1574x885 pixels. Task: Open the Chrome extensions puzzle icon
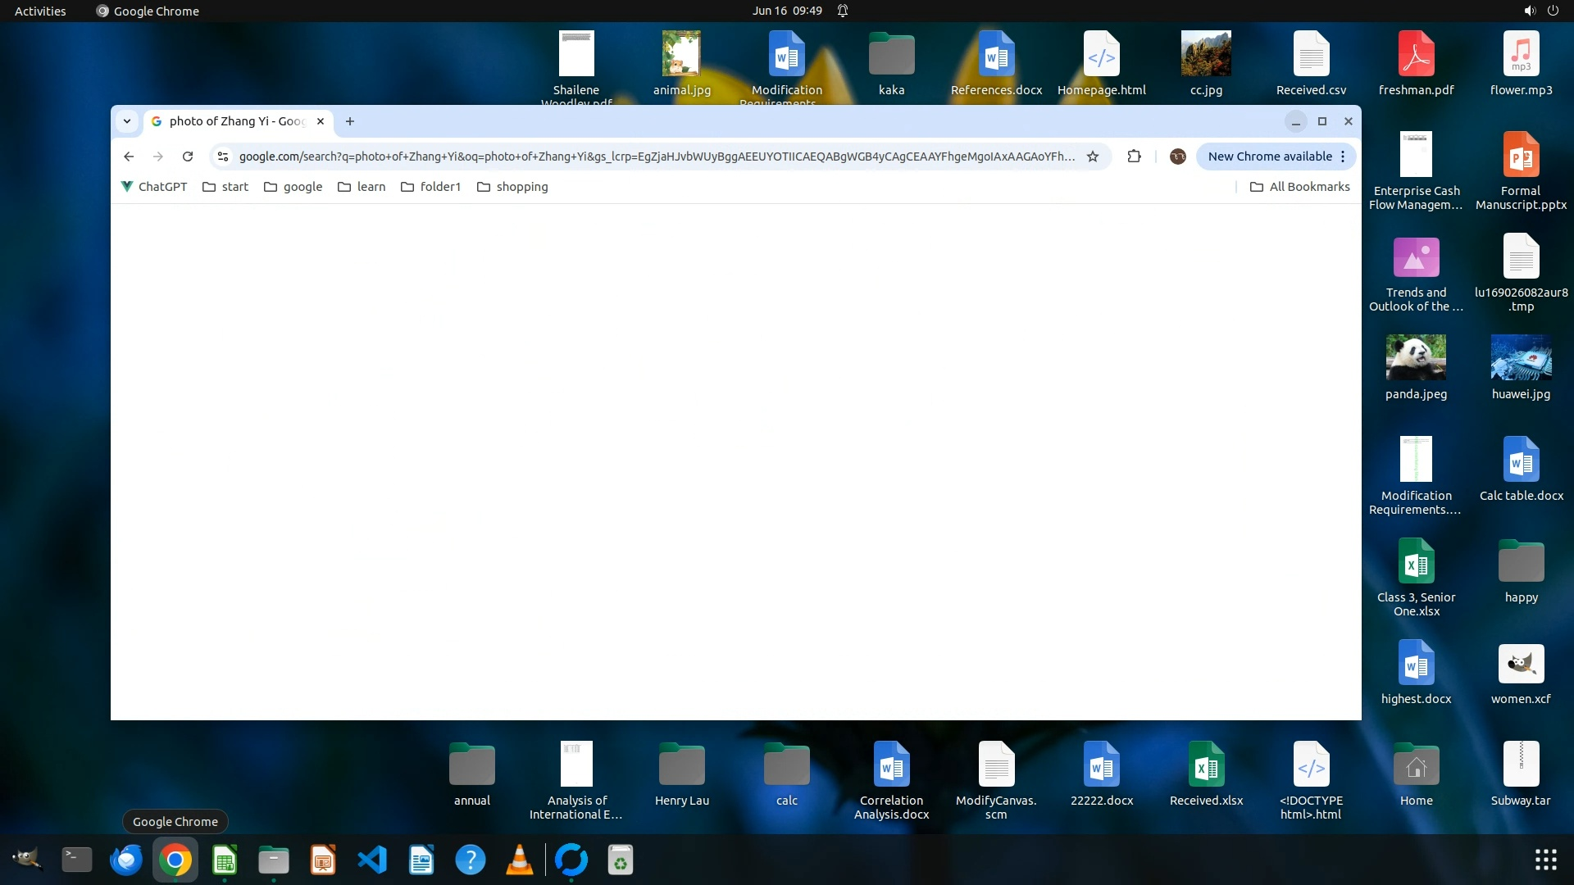click(1135, 157)
